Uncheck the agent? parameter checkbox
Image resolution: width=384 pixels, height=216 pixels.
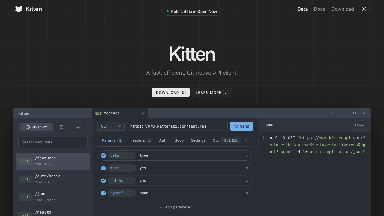pyautogui.click(x=103, y=193)
